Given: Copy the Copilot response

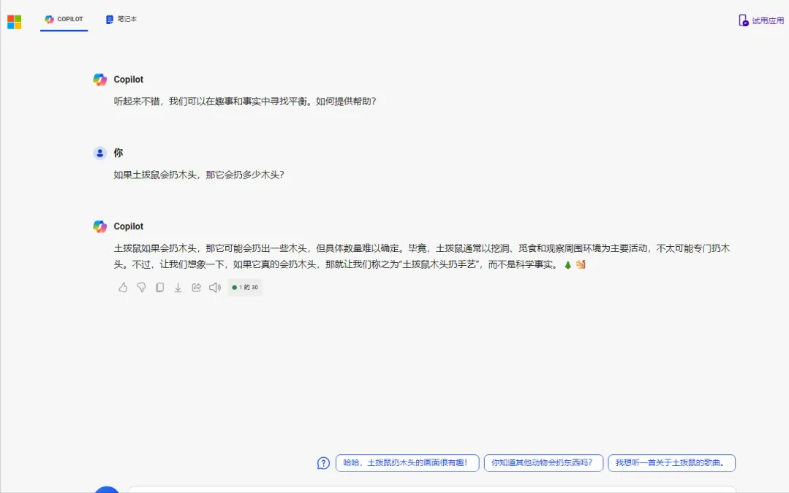Looking at the screenshot, I should click(x=159, y=288).
